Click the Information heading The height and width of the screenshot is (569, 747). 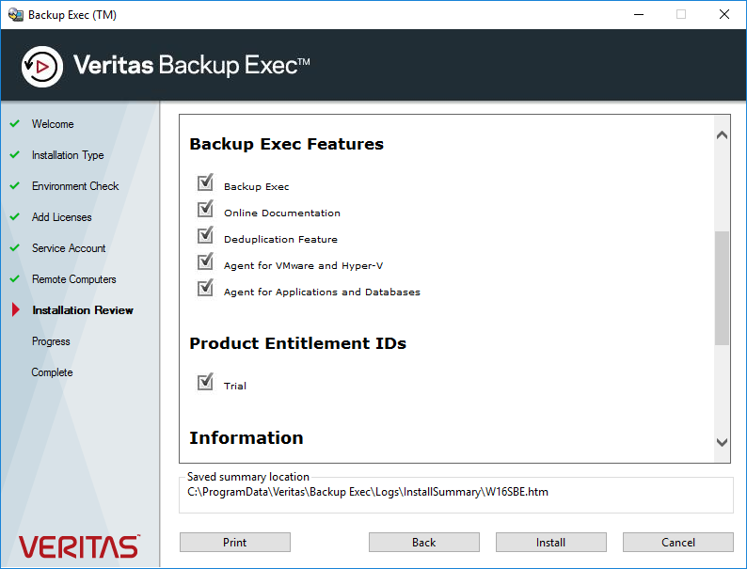click(246, 438)
